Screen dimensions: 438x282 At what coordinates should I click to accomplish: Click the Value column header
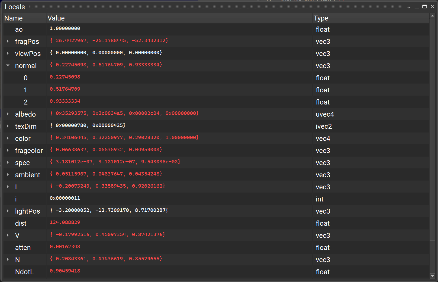coord(56,18)
